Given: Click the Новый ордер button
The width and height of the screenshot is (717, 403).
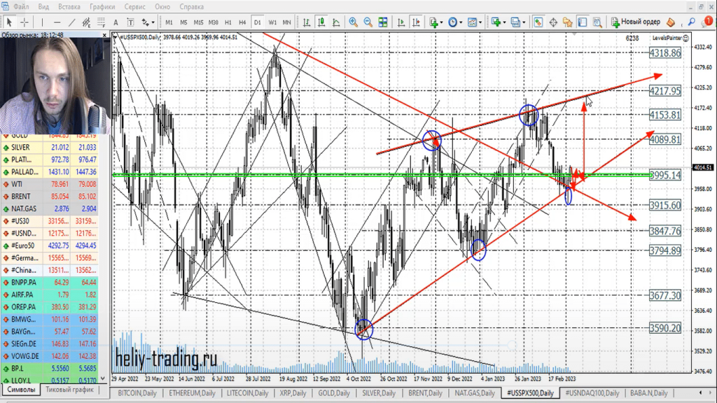Looking at the screenshot, I should tap(636, 22).
